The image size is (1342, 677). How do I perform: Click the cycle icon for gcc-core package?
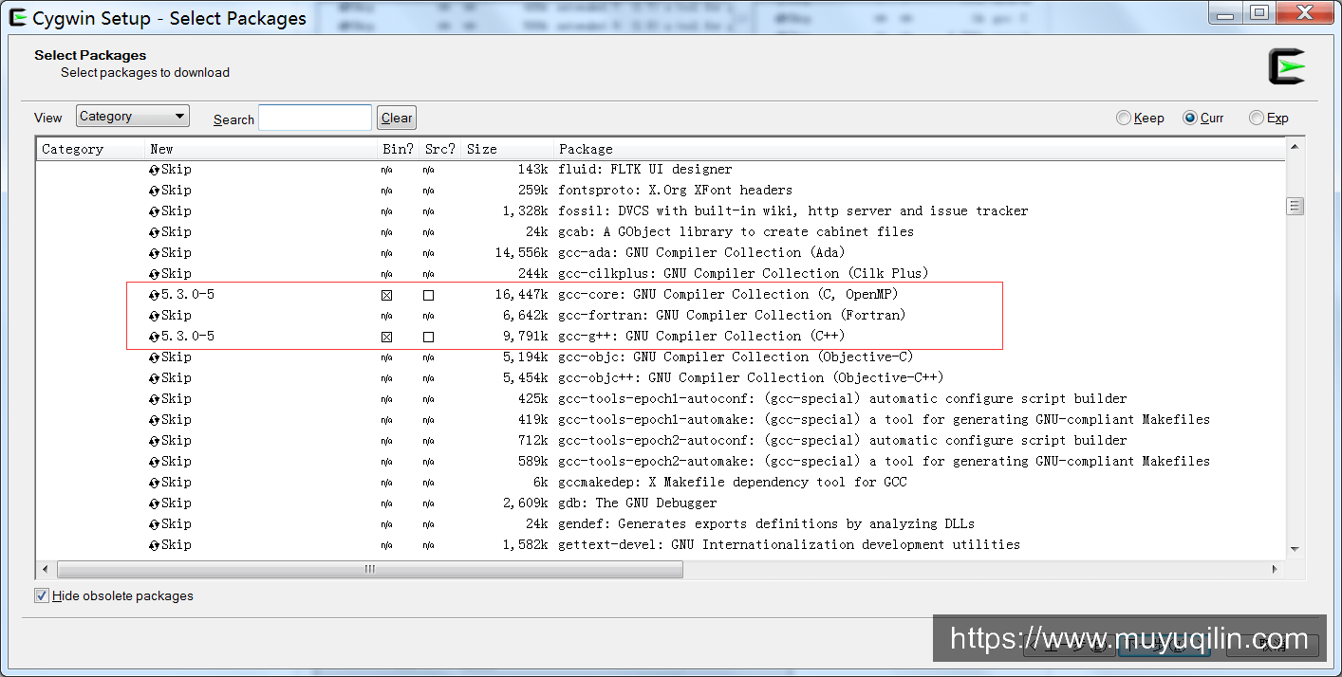pos(154,295)
